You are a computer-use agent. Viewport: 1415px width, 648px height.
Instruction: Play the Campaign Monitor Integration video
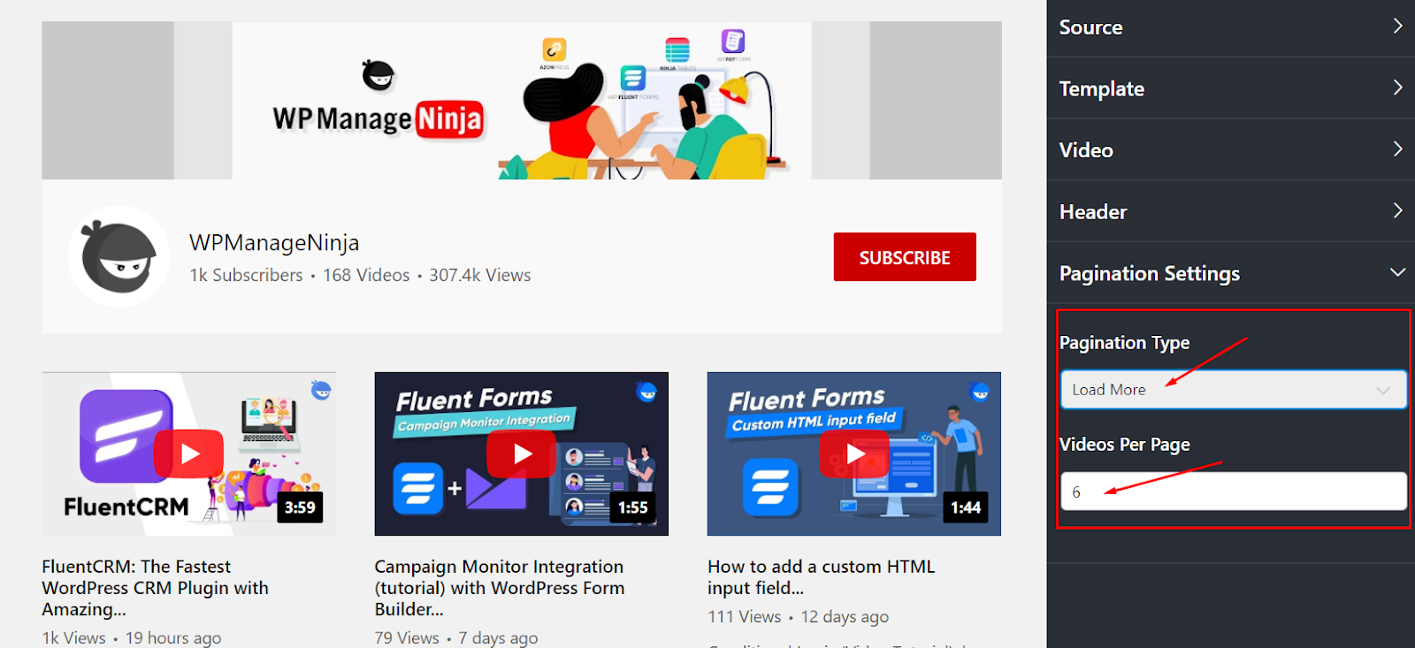(522, 454)
